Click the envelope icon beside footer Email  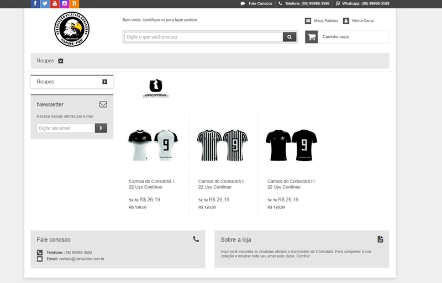pos(40,259)
